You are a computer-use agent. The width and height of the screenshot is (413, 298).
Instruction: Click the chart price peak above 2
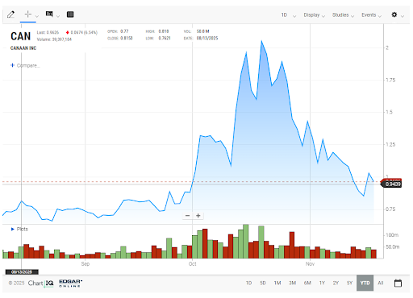coord(261,41)
